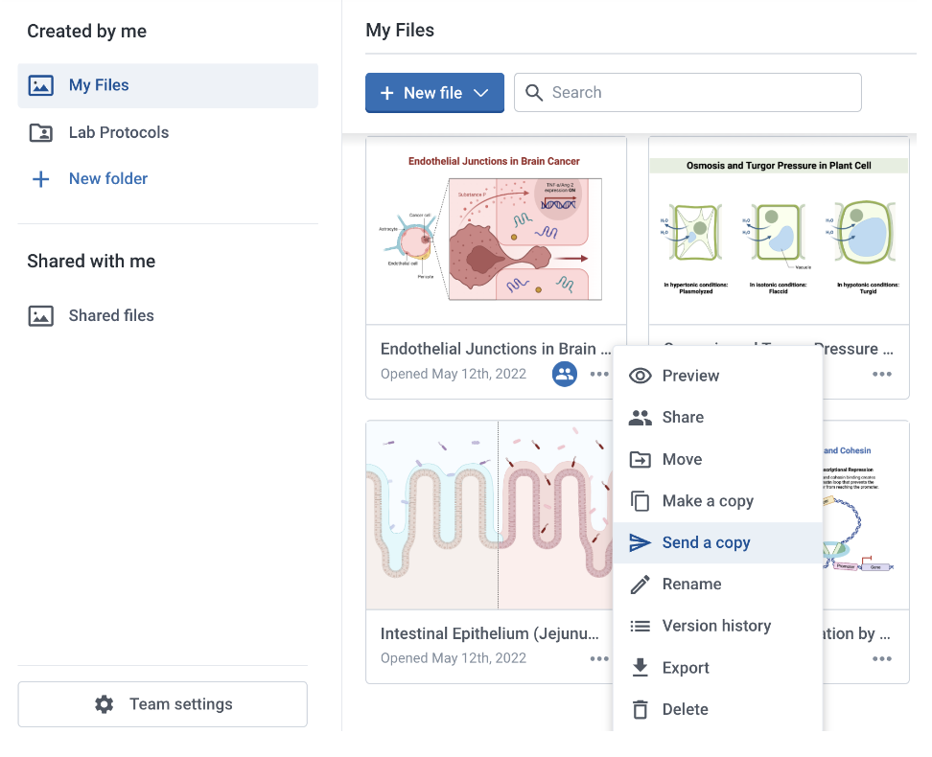Select Move from the context menu
Viewport: 932px width, 757px height.
[717, 459]
